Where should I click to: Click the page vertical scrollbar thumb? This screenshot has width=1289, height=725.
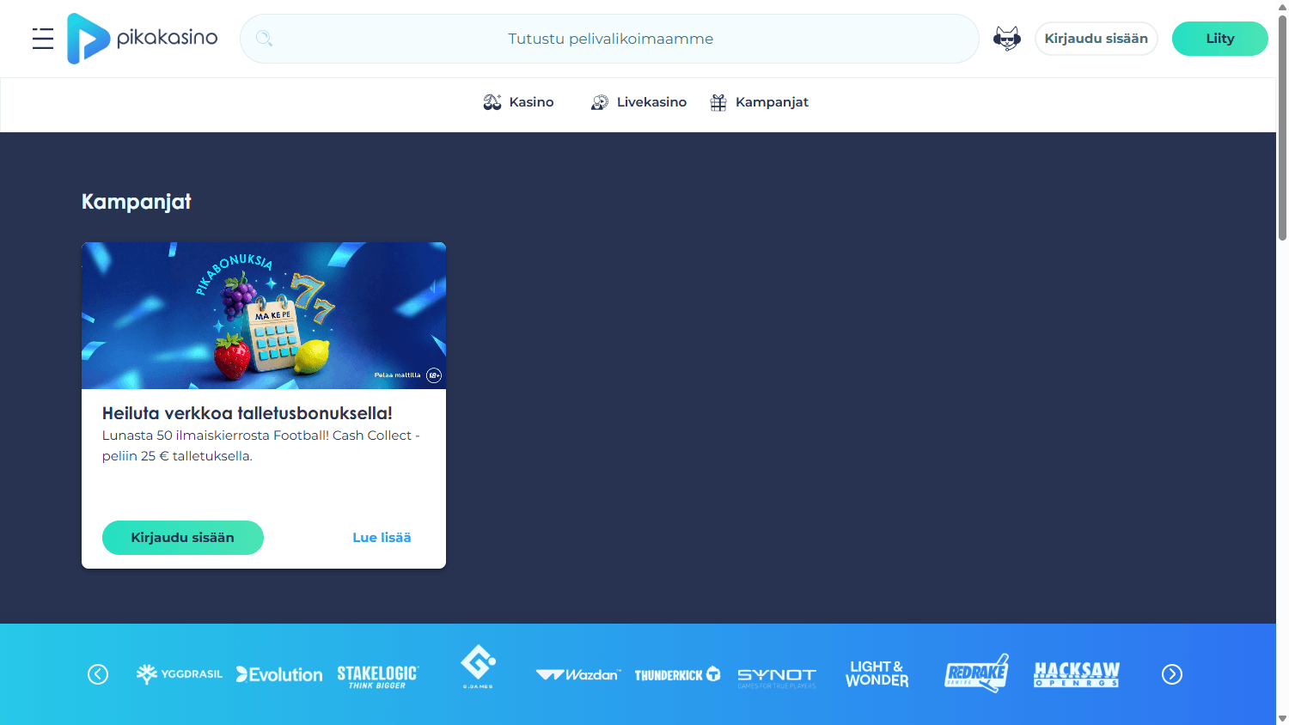point(1282,127)
